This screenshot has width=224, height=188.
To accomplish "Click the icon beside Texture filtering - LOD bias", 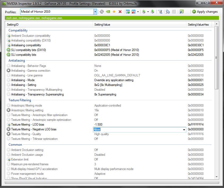I will [9, 125].
